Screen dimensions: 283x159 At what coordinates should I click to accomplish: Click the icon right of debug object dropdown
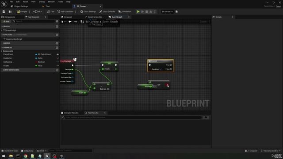point(177,11)
